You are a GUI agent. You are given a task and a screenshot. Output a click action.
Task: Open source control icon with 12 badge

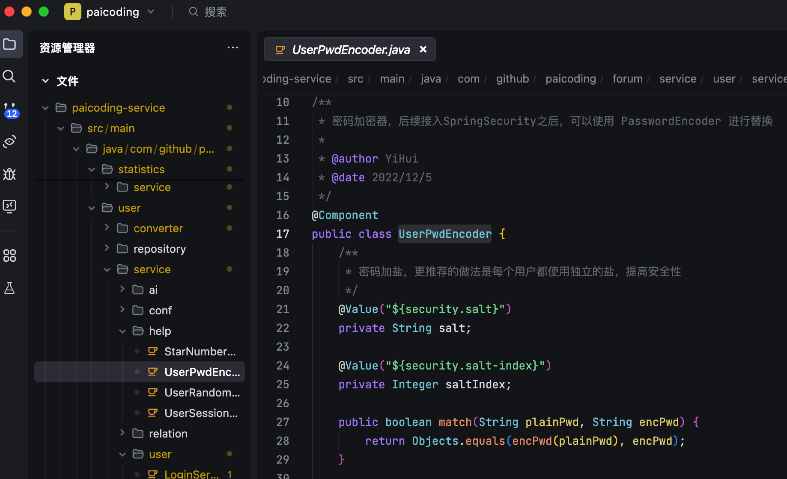tap(10, 109)
